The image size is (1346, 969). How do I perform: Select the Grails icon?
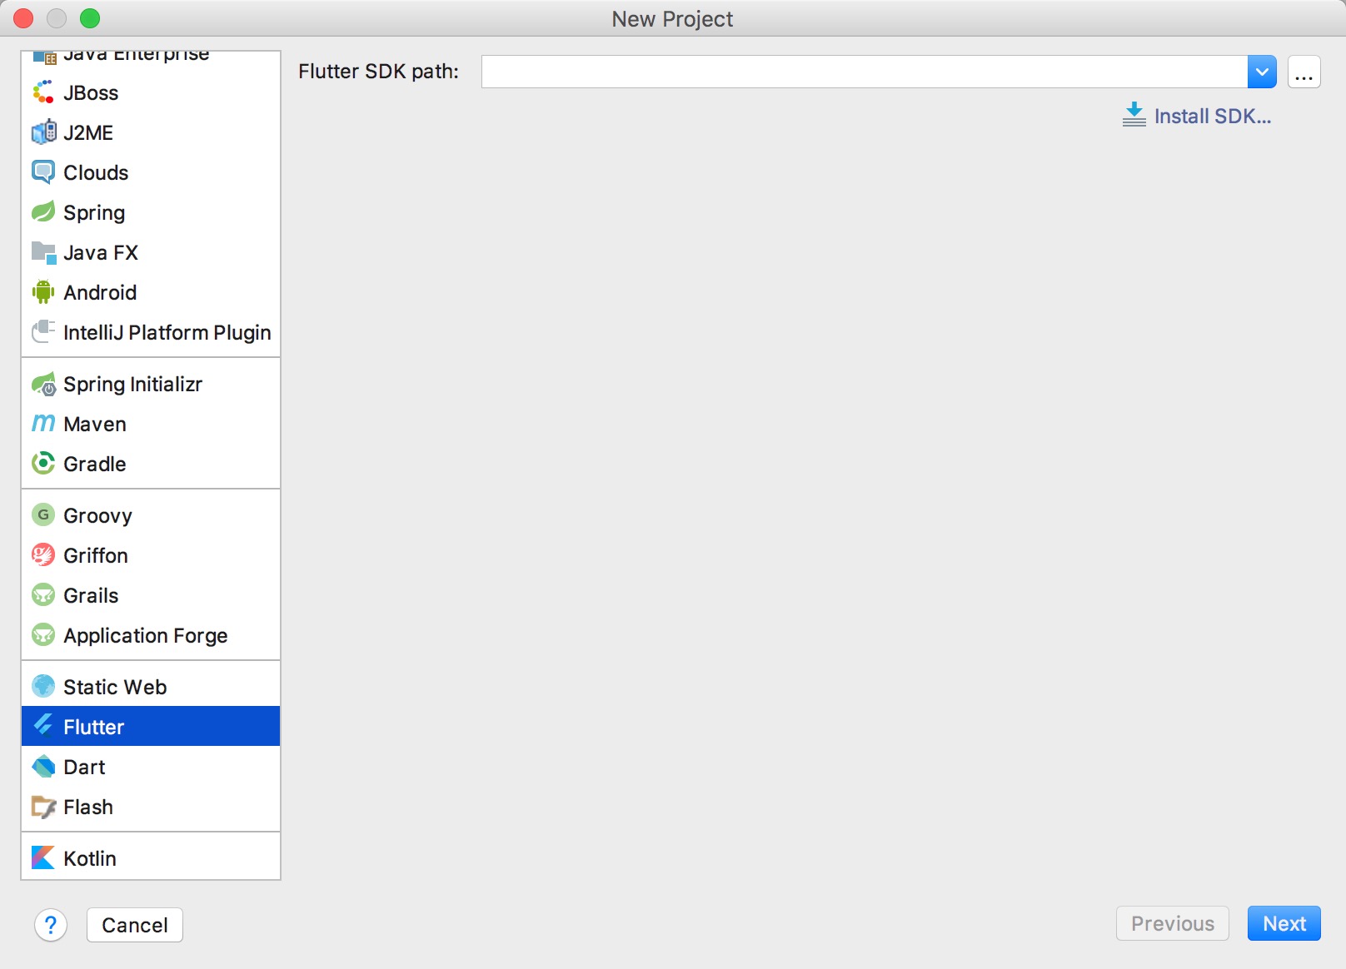(x=43, y=595)
